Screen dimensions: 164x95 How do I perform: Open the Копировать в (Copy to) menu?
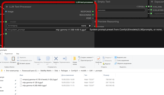coord(48,61)
